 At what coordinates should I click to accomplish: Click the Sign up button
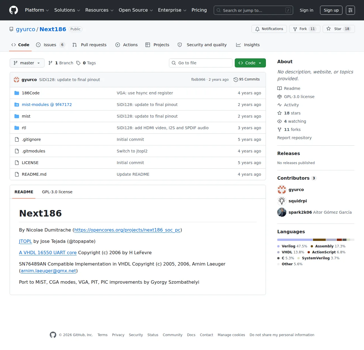coord(331,10)
